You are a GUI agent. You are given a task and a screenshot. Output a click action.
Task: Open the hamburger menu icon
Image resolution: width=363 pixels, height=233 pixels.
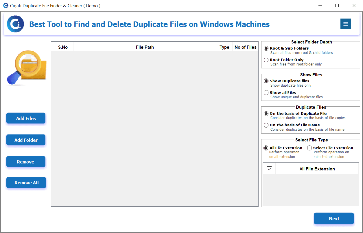[x=346, y=24]
